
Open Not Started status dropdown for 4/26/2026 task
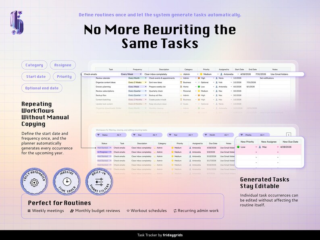(110, 148)
